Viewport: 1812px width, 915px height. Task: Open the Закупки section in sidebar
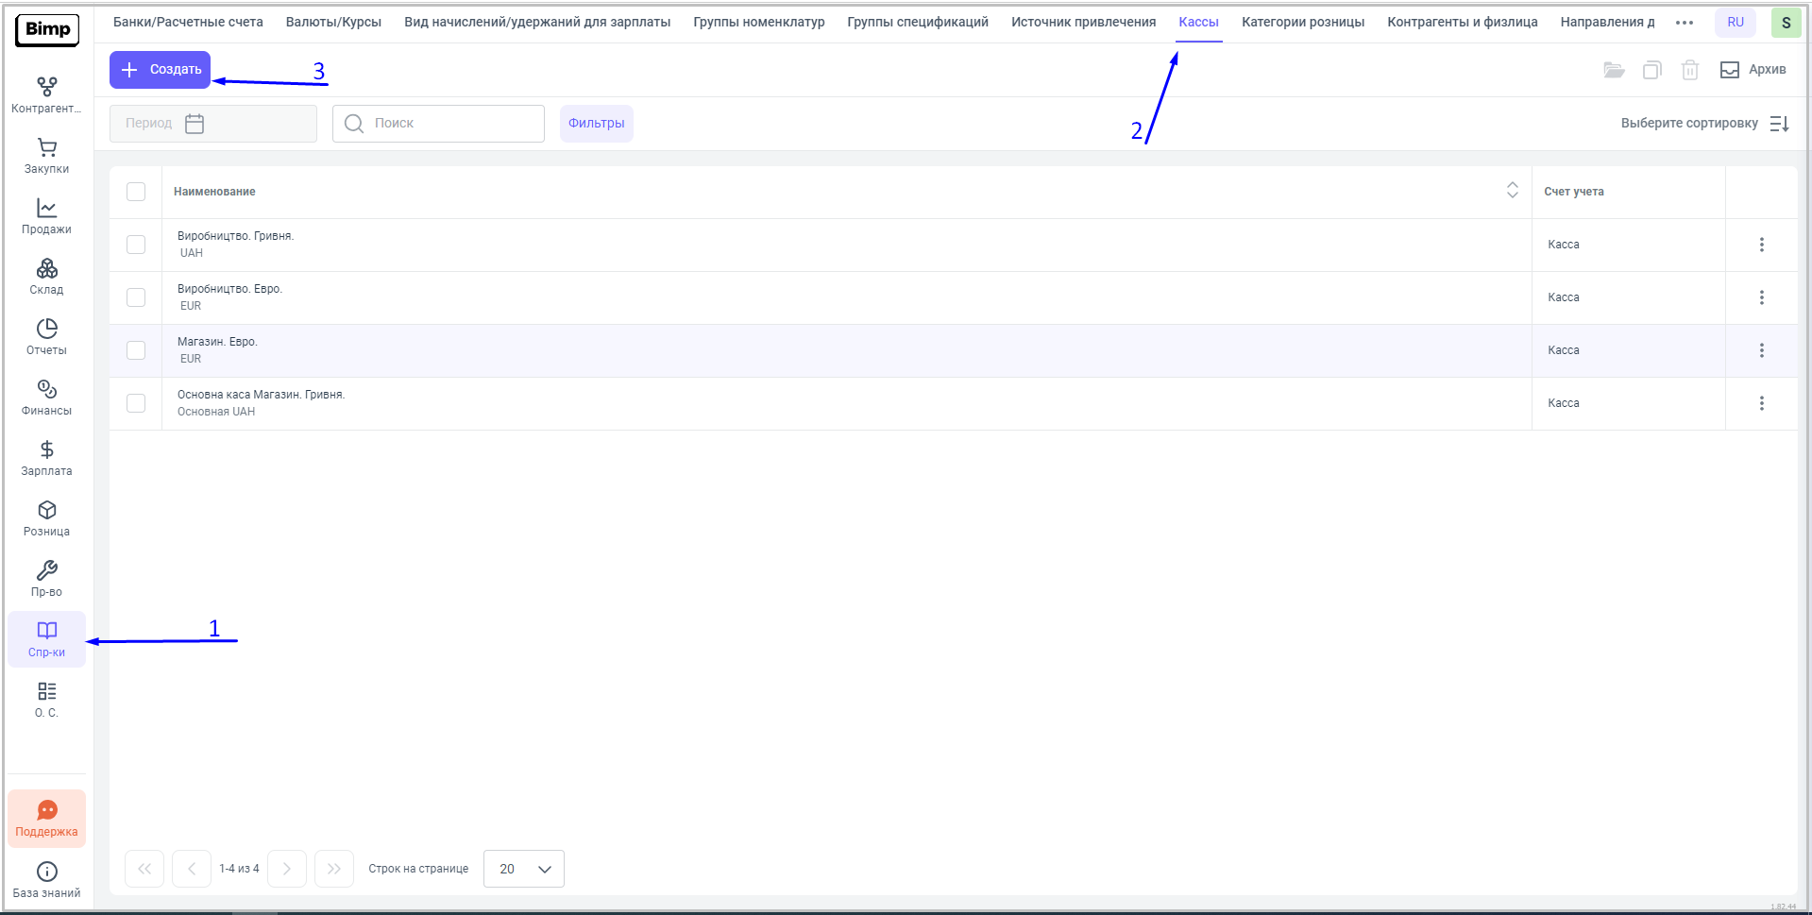[46, 156]
